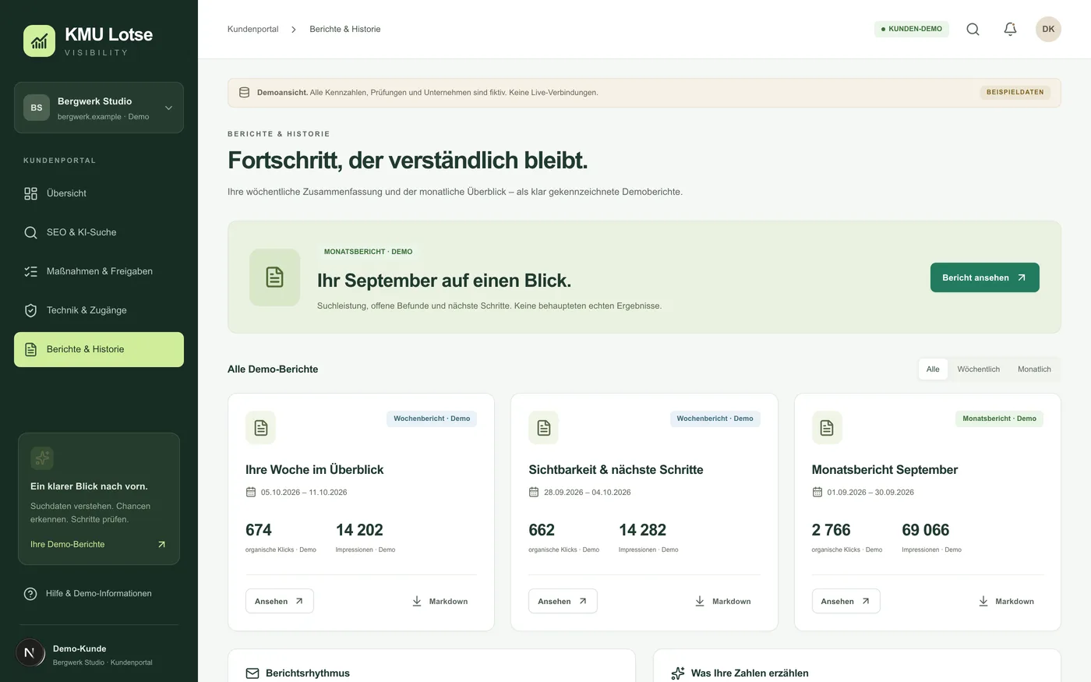Viewport: 1091px width, 682px height.
Task: Open notifications bell icon
Action: (x=1010, y=29)
